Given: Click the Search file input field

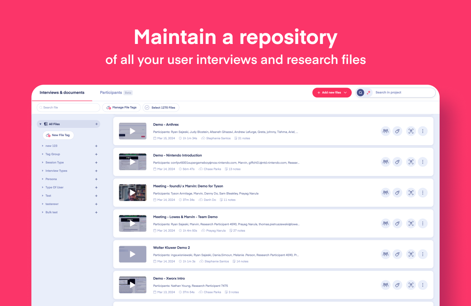Looking at the screenshot, I should click(69, 107).
